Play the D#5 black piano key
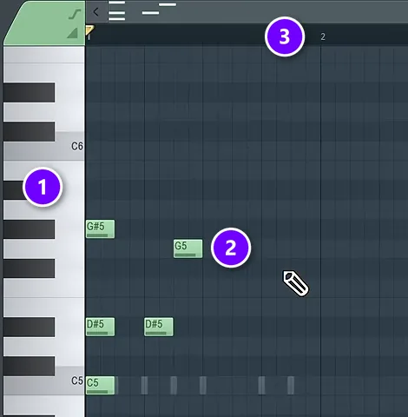Screen dimensions: 408x417 [x=29, y=327]
